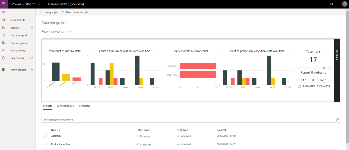The image size is (349, 150).
Task: Switch to the Templates tab
Action: pyautogui.click(x=85, y=106)
